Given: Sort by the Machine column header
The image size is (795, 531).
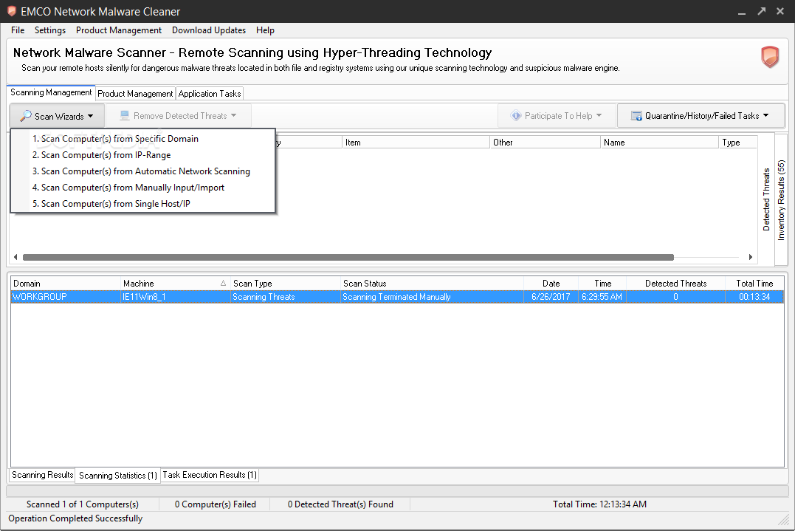Looking at the screenshot, I should click(174, 284).
